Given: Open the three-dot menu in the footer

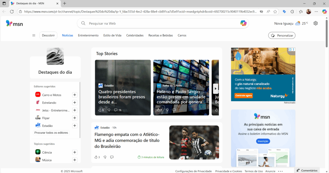Looking at the screenshot, I should coord(280,171).
